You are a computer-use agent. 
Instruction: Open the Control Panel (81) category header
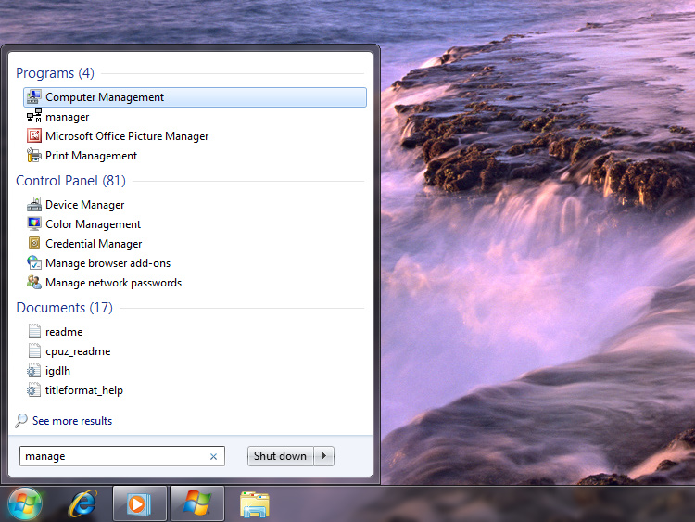(71, 181)
